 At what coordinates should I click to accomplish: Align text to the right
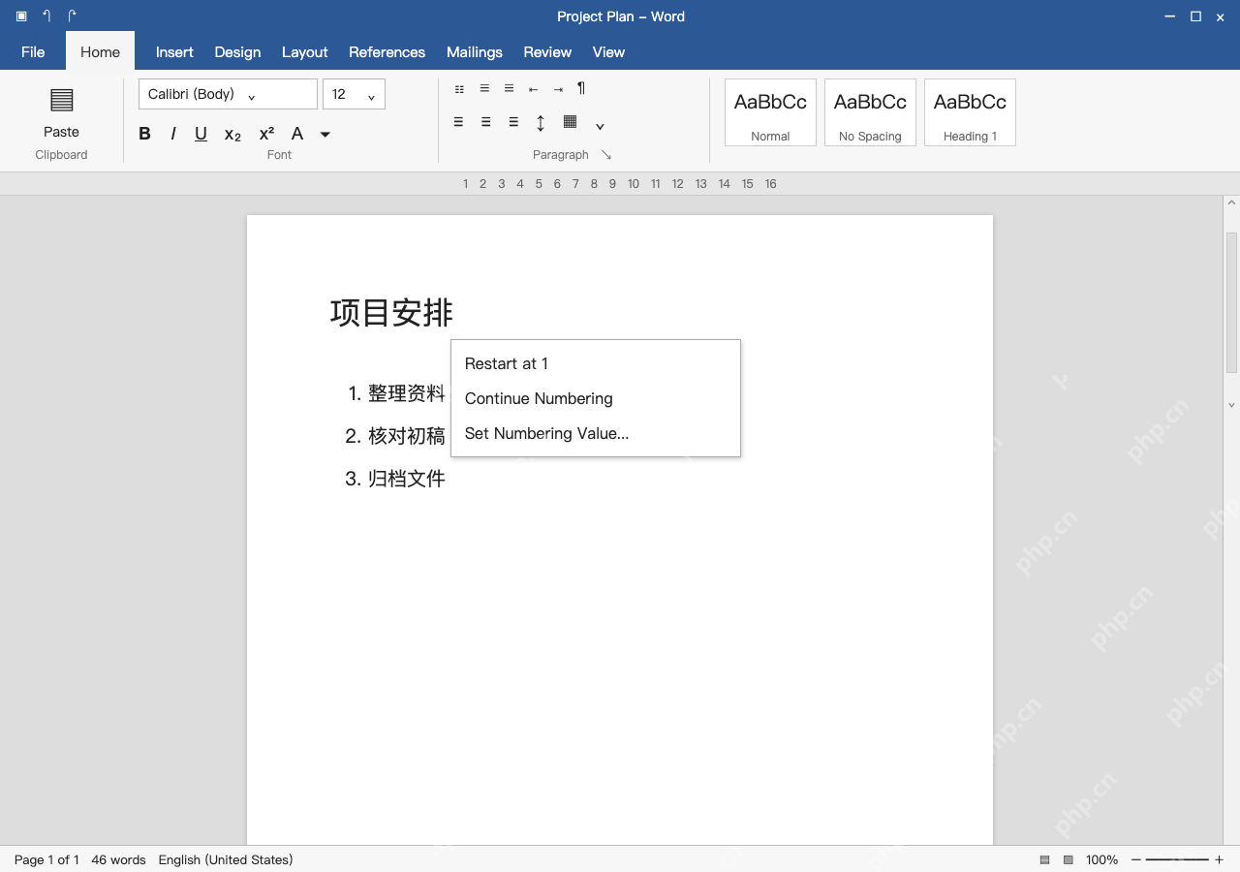513,122
